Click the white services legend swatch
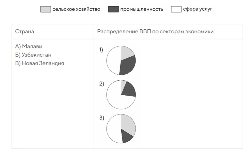Screen dimensions: 248x155 click(176, 9)
